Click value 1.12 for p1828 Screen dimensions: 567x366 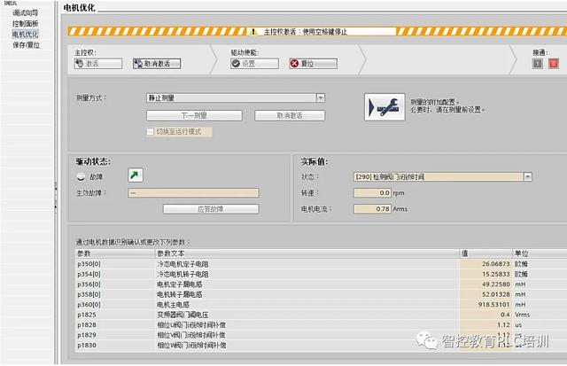486,324
